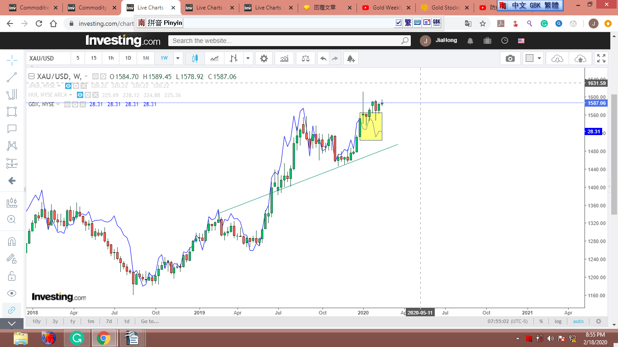Create an alert with bell-plus icon
Viewport: 618px width, 347px height.
click(x=350, y=58)
